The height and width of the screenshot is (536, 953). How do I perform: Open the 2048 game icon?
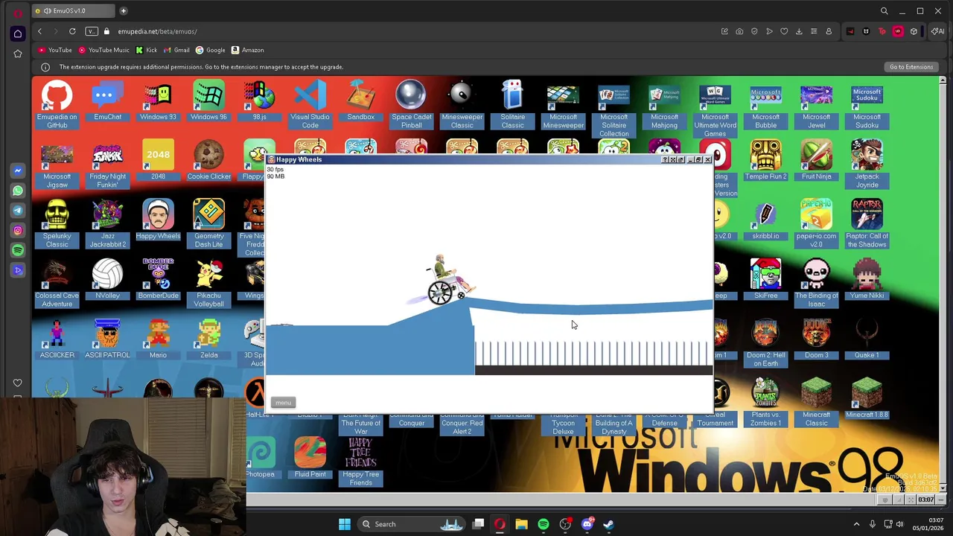click(158, 160)
